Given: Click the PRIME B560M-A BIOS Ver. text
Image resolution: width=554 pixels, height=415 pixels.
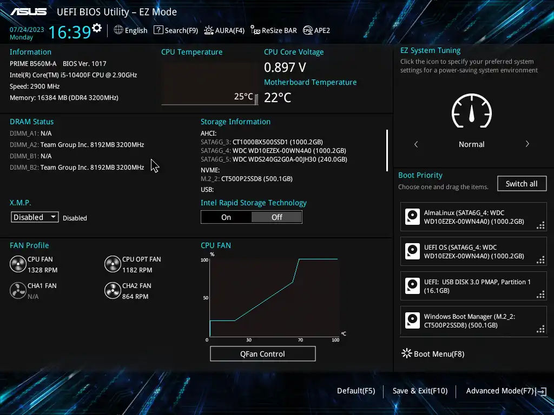Looking at the screenshot, I should (58, 64).
